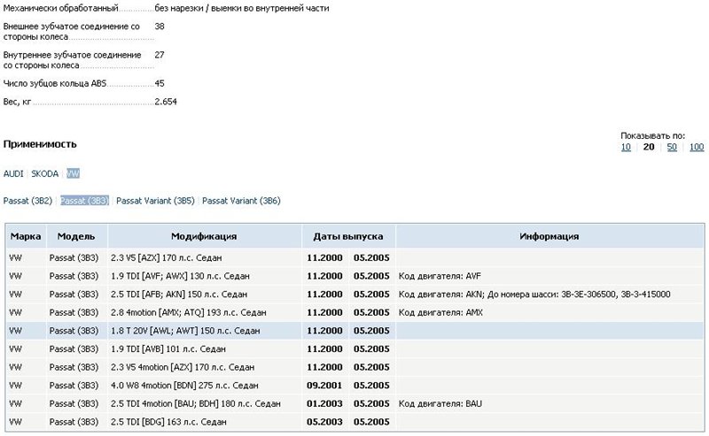The width and height of the screenshot is (709, 436).
Task: Select row 2.5 TDI 4motion [BAU; BDH]
Action: tap(355, 403)
